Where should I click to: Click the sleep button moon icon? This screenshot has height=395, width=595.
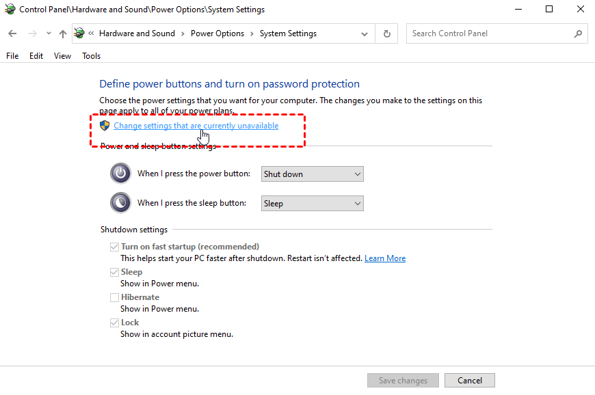coord(120,203)
